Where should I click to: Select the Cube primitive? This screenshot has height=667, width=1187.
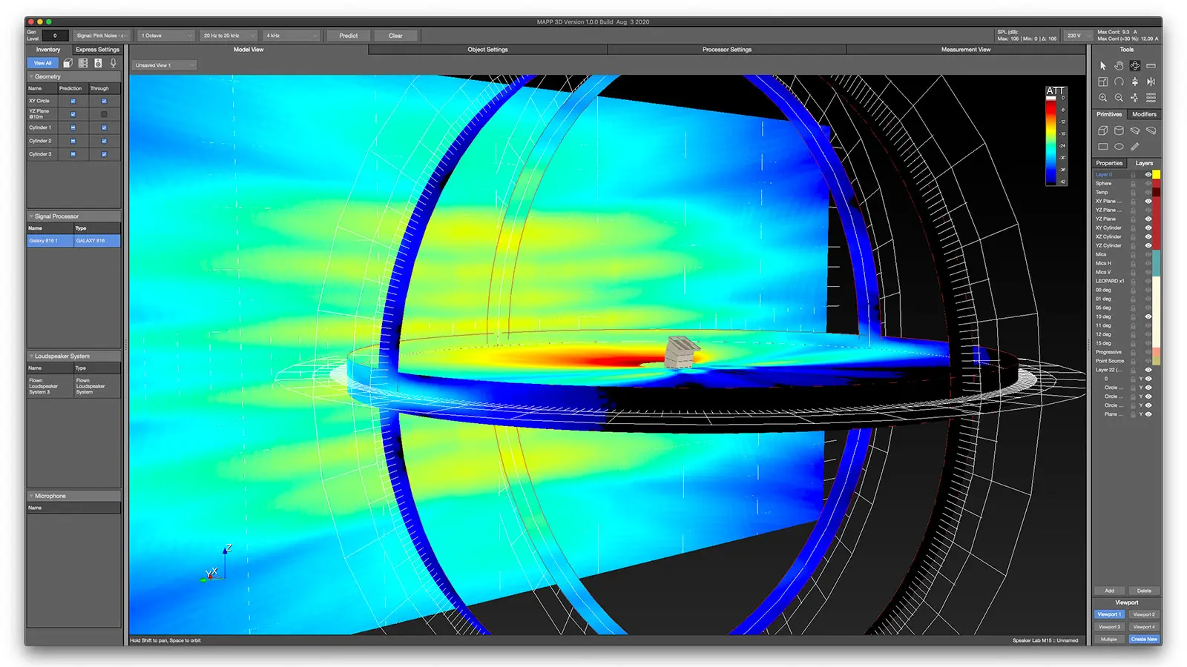(x=1103, y=130)
